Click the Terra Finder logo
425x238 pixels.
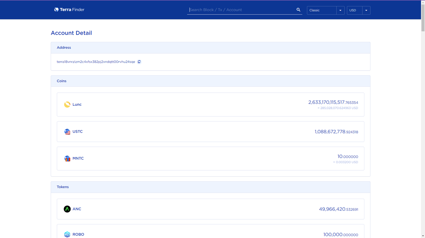pos(69,10)
